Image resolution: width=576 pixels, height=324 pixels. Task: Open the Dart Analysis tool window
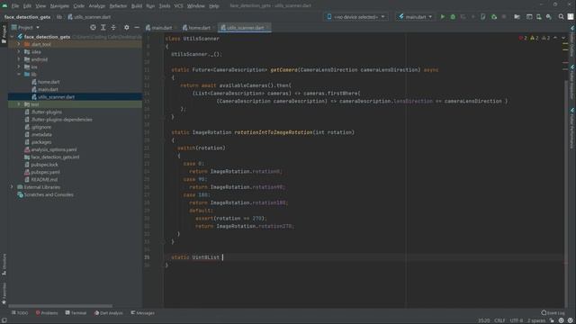109,313
